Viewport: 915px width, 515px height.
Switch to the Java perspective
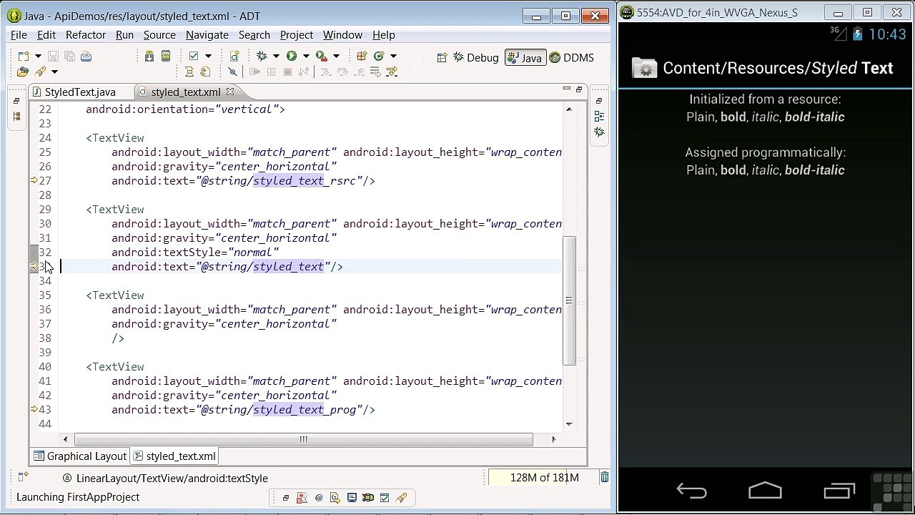(524, 58)
